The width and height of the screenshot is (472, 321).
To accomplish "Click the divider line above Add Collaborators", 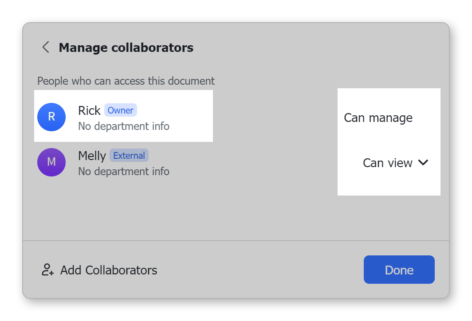I will pos(235,241).
